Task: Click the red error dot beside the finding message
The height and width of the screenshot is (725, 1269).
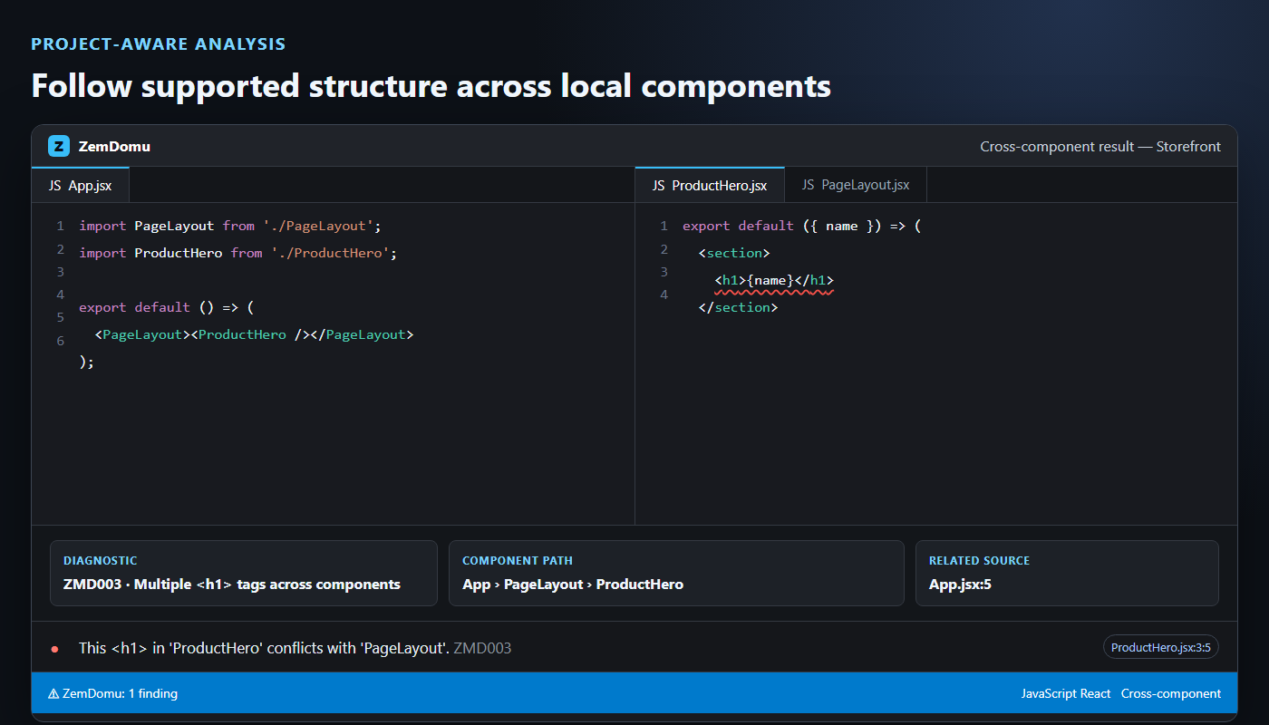Action: coord(54,649)
